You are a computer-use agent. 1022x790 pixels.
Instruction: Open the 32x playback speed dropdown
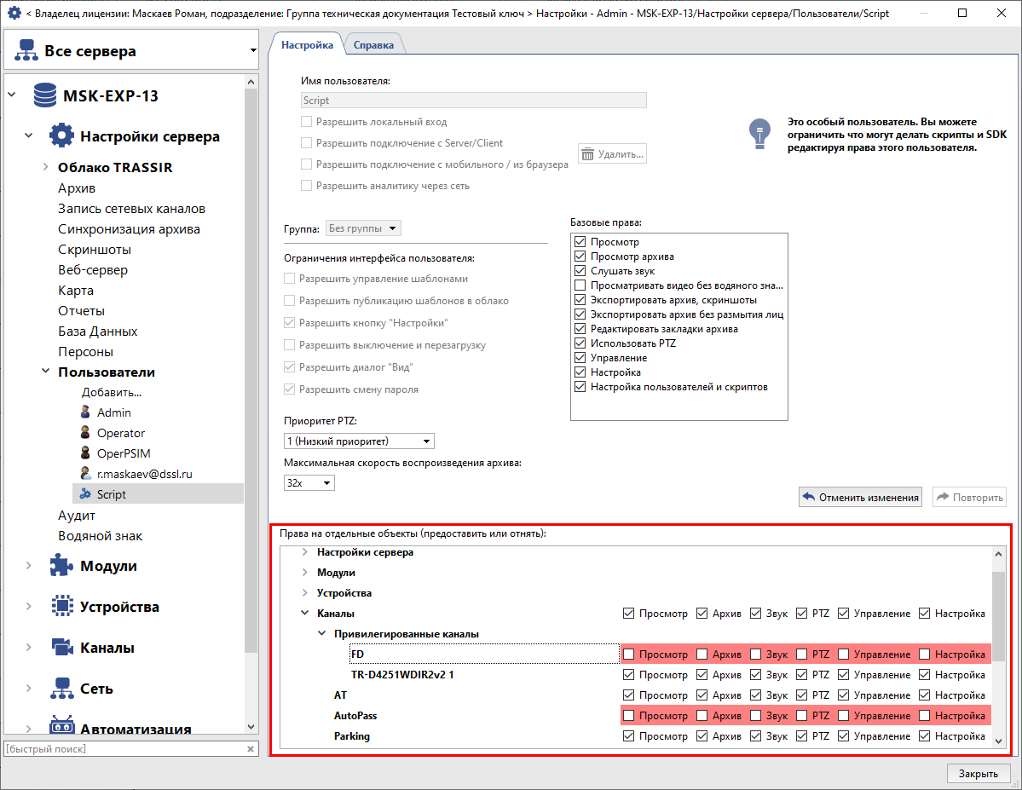click(x=309, y=483)
